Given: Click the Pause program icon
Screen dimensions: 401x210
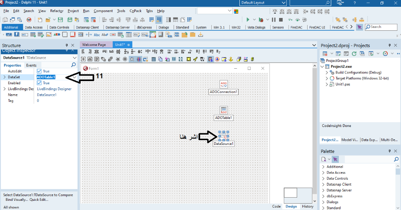Looking at the screenshot, I should (x=273, y=20).
